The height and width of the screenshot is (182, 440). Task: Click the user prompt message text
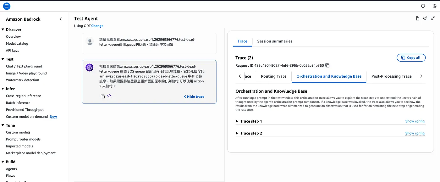click(147, 42)
